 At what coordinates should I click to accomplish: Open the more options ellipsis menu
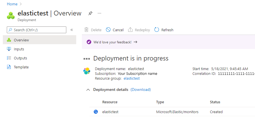(x=99, y=13)
